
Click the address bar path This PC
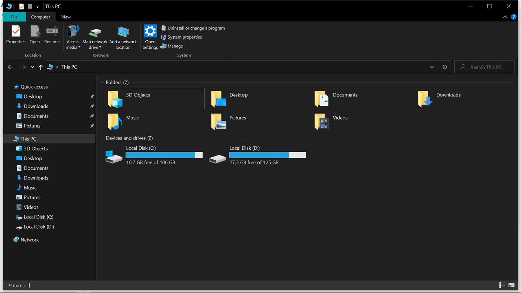point(69,67)
